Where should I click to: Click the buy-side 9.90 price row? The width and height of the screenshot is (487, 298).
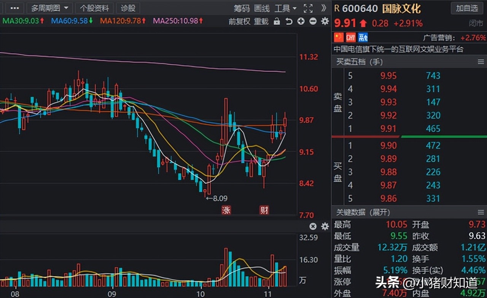coord(388,145)
